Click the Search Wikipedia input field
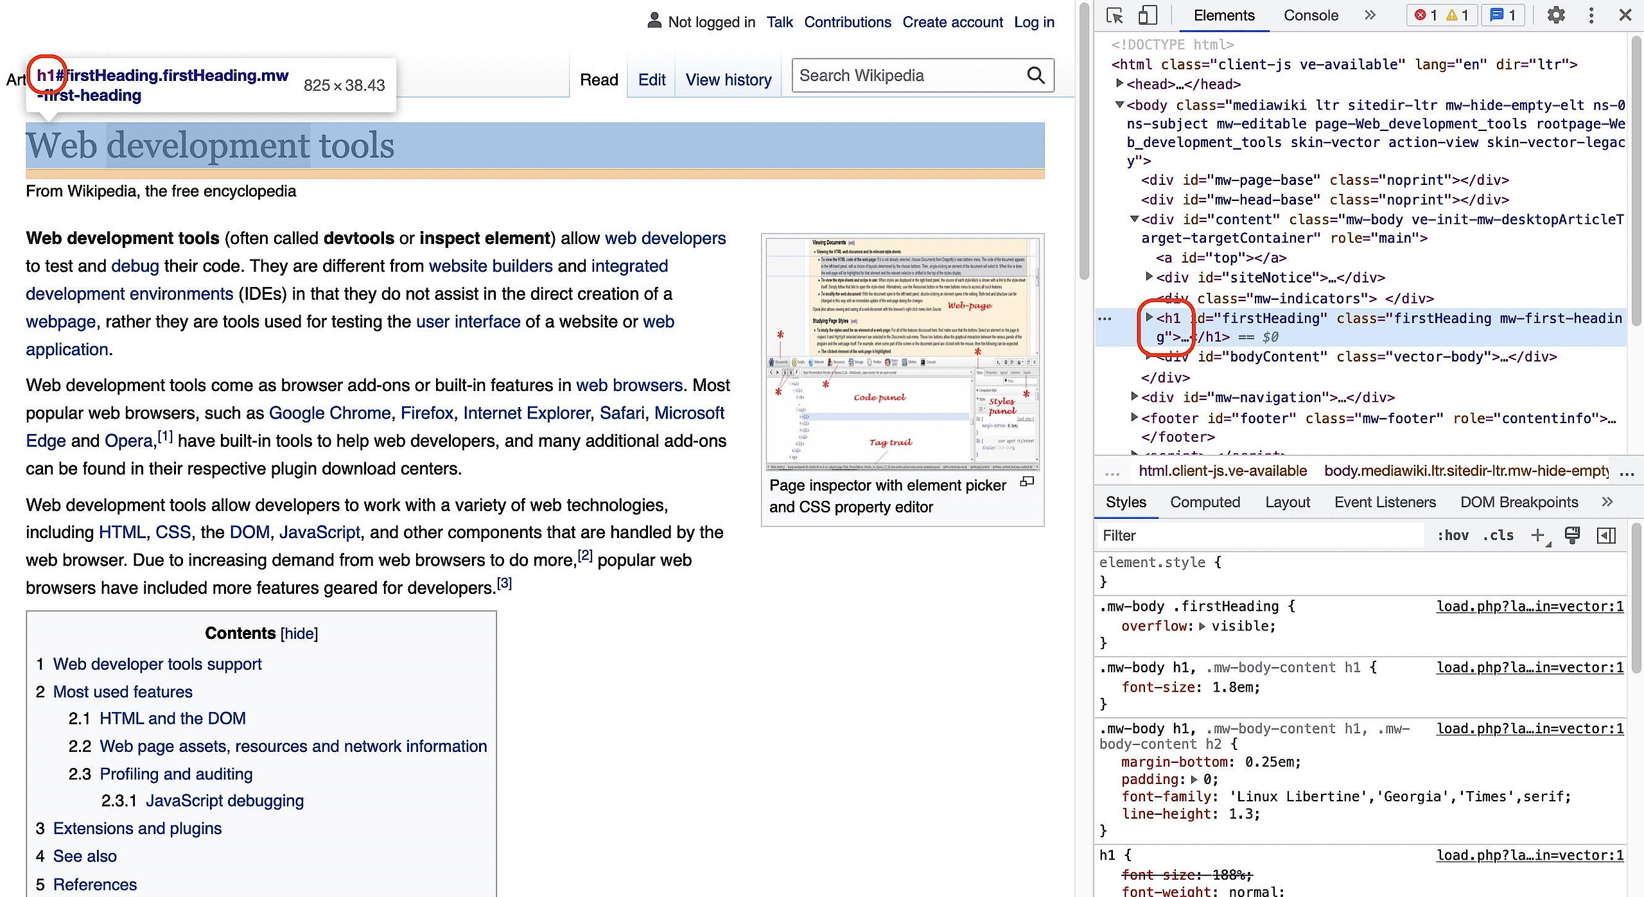The image size is (1644, 897). [x=908, y=76]
